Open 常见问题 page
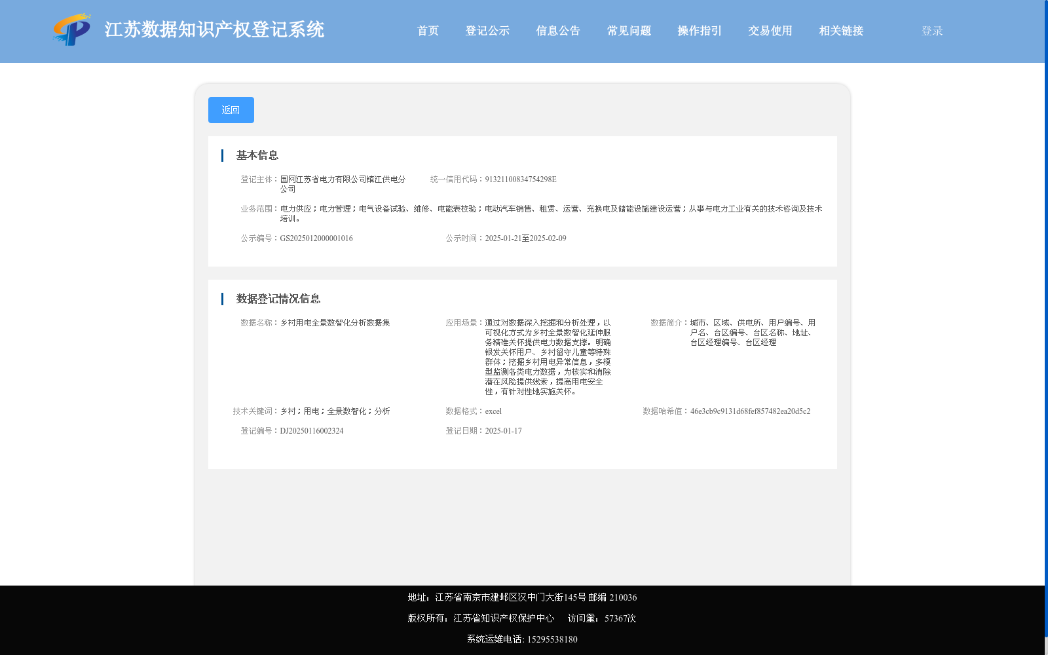Screen dimensions: 1048x655 (x=629, y=31)
